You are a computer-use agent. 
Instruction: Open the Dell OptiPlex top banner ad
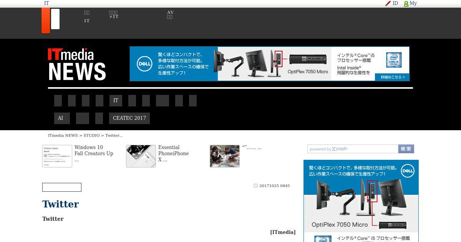pos(269,64)
